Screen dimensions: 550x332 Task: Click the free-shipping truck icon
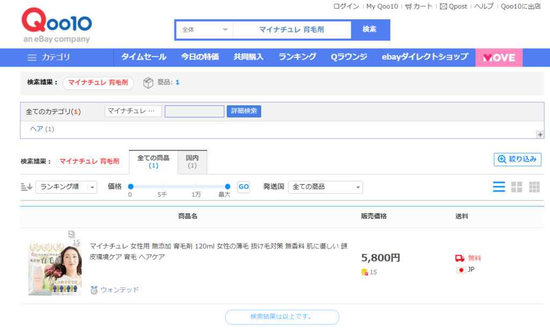460,258
